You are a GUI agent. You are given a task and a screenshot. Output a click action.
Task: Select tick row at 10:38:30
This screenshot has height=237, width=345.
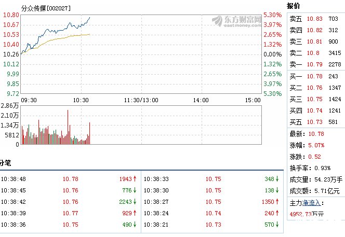(212, 190)
